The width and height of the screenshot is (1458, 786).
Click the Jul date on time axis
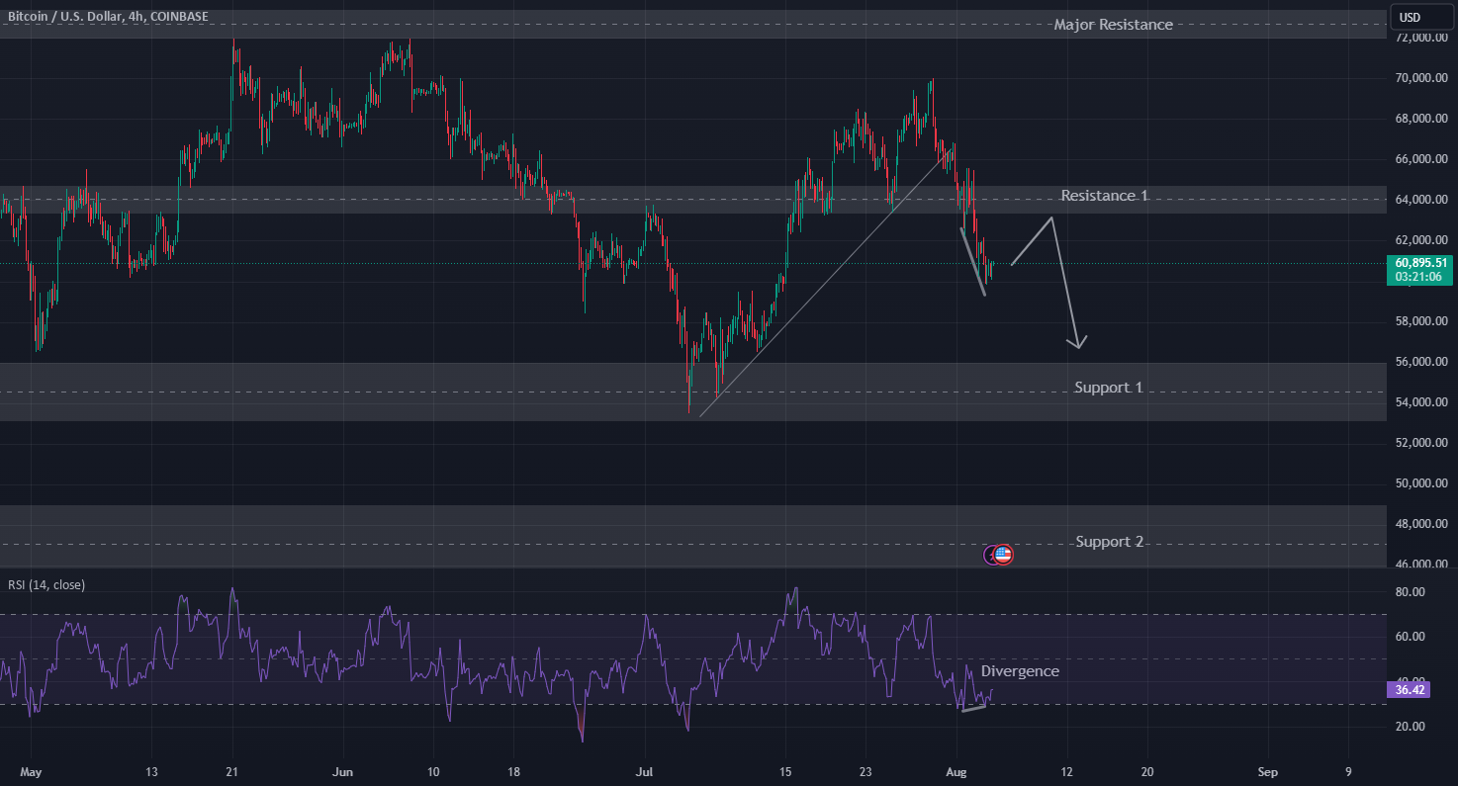pos(645,771)
